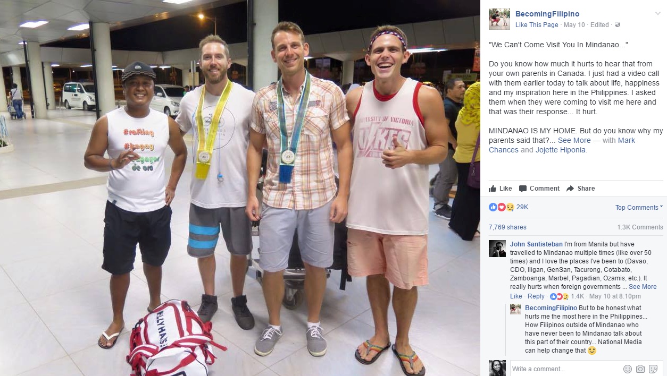
Task: Share the post via arrow icon
Action: point(570,189)
